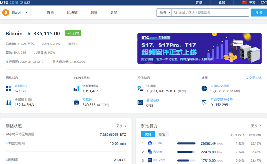Click the 152.74 EH/s hashrate value
Screen dimensions: 267x164
24,105
